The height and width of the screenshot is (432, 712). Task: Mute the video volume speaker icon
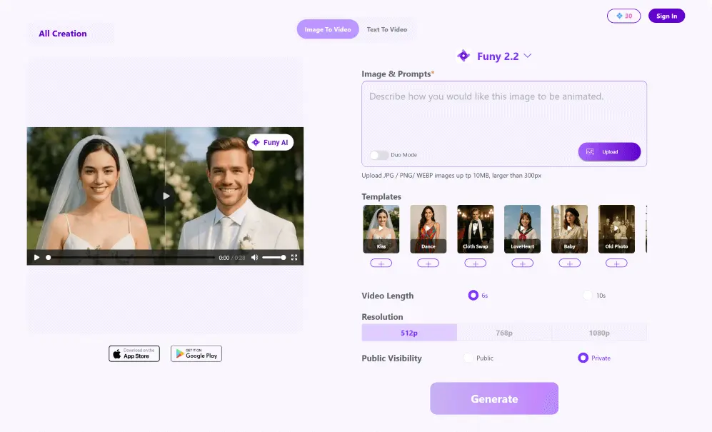click(255, 258)
